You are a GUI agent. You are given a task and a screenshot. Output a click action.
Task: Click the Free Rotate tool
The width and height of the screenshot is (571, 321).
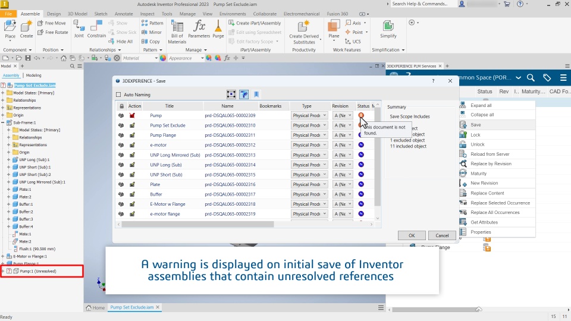coord(52,32)
